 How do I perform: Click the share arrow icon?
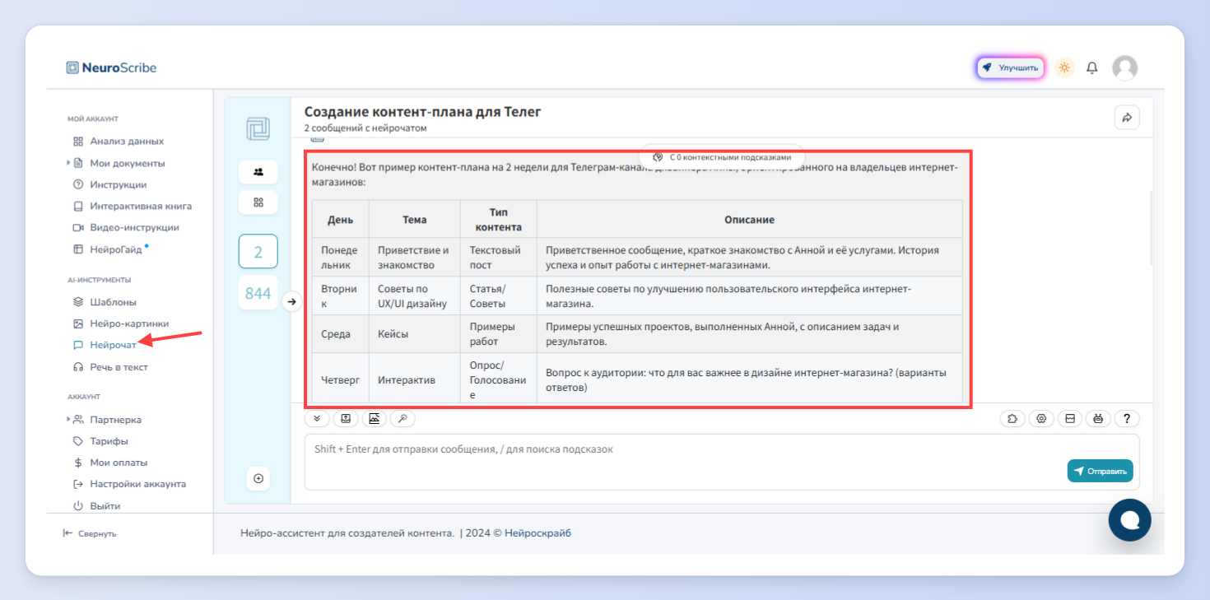(x=1127, y=118)
